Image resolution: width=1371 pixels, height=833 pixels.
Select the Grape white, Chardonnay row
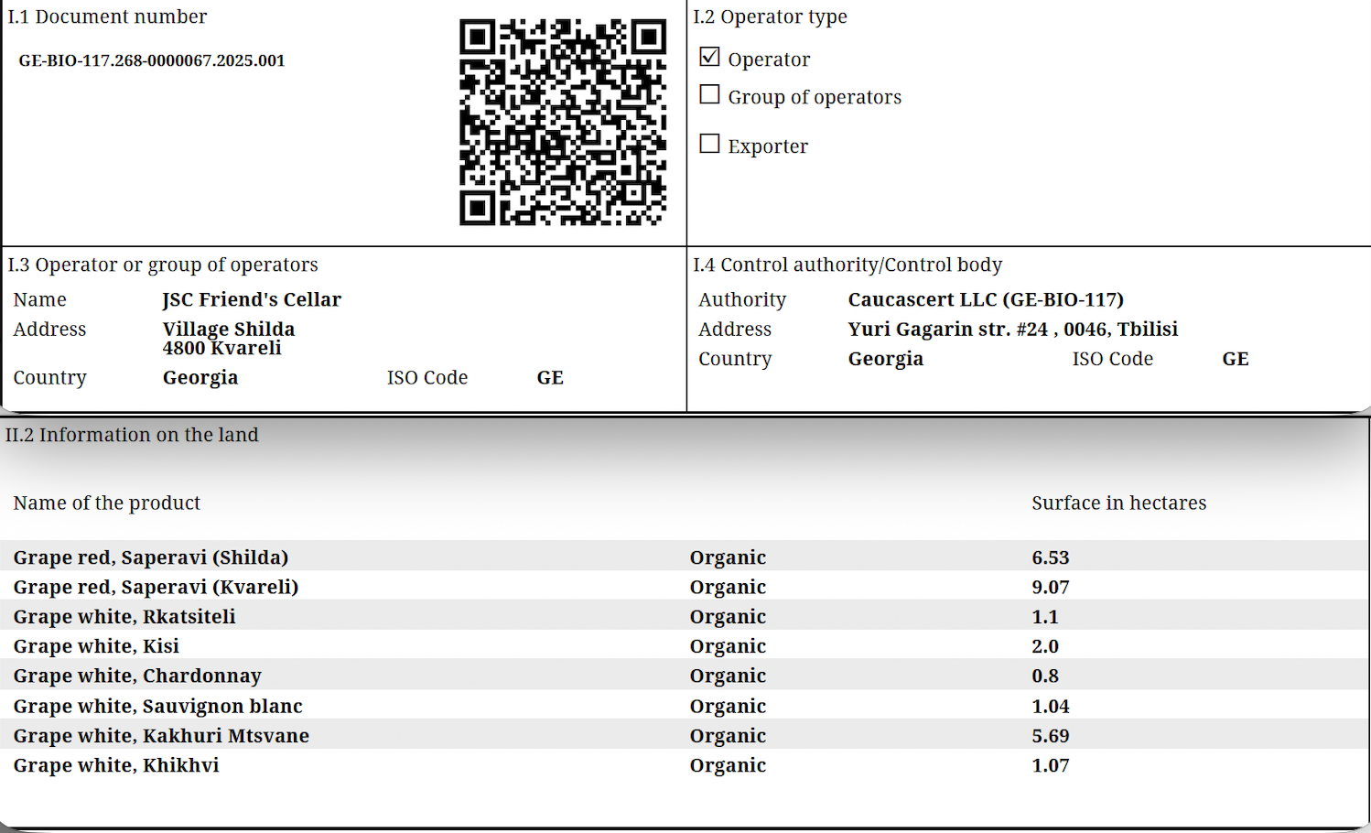coord(137,676)
